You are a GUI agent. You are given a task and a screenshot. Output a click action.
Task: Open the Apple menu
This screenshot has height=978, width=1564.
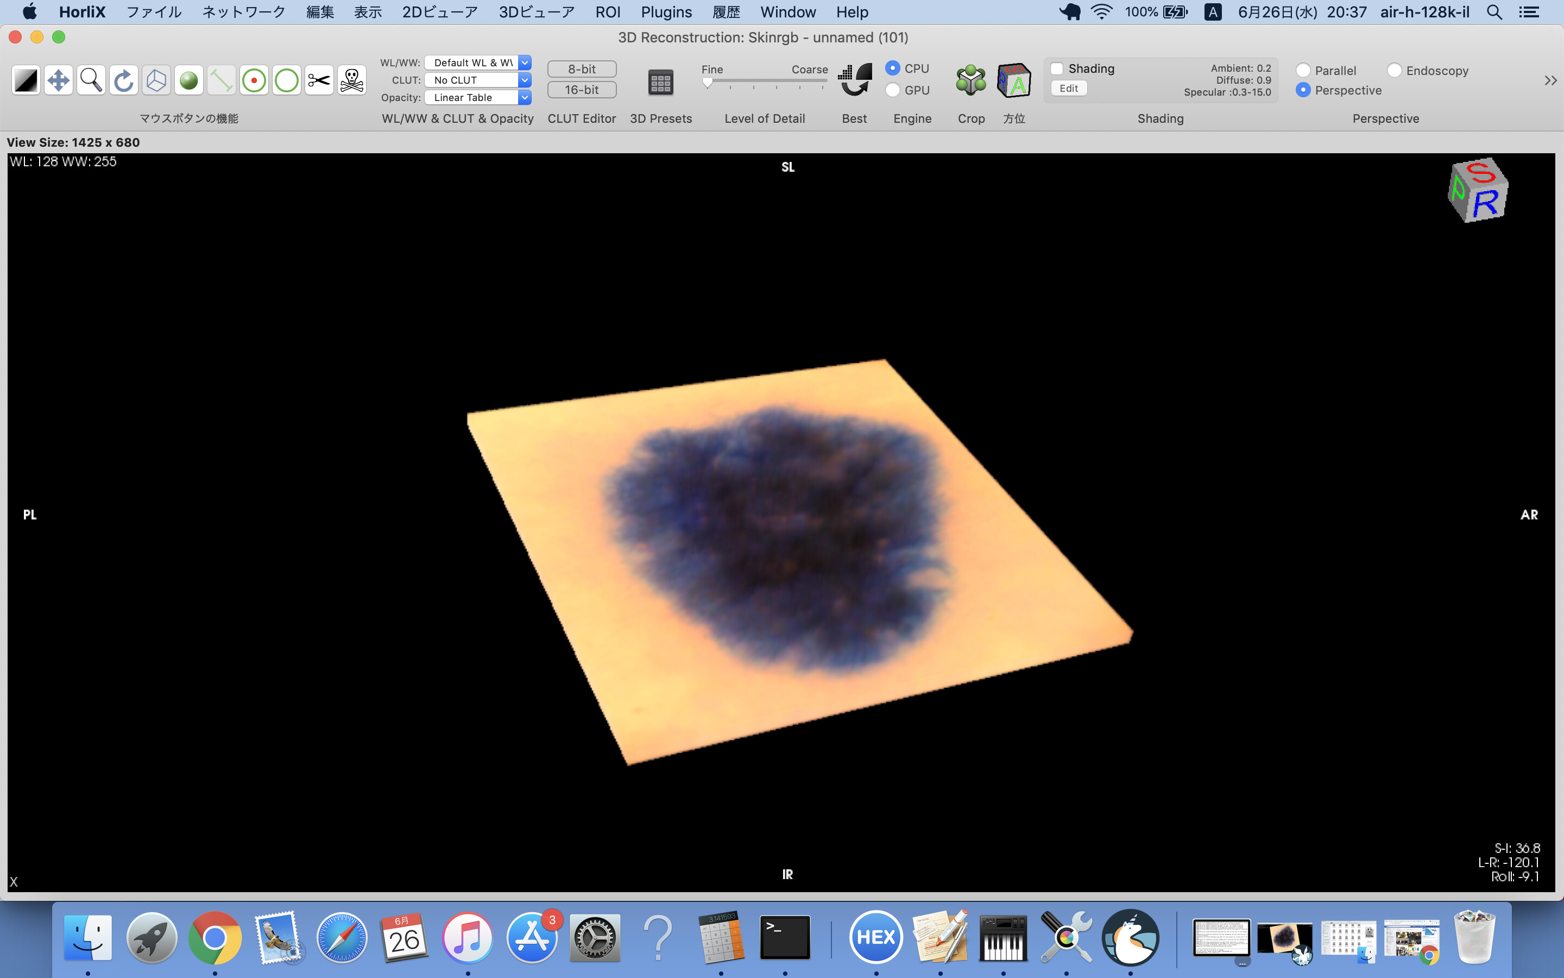click(29, 11)
